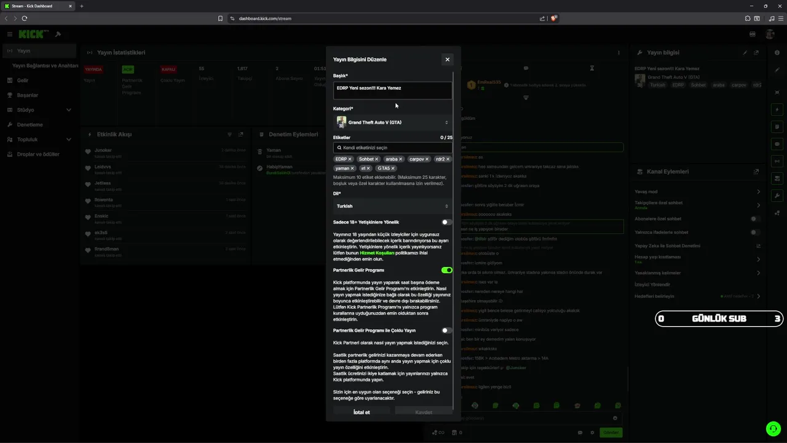Click the Gönder send button in chat

pyautogui.click(x=611, y=433)
